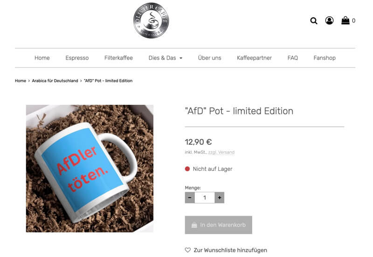Open the Filterkaffee menu item

118,58
